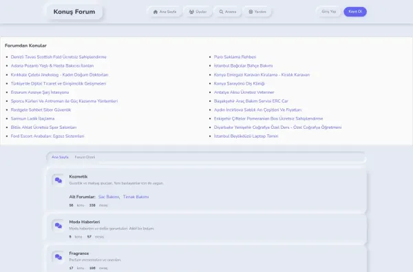Open the Yardım nav item
The width and height of the screenshot is (413, 272).
pos(257,12)
